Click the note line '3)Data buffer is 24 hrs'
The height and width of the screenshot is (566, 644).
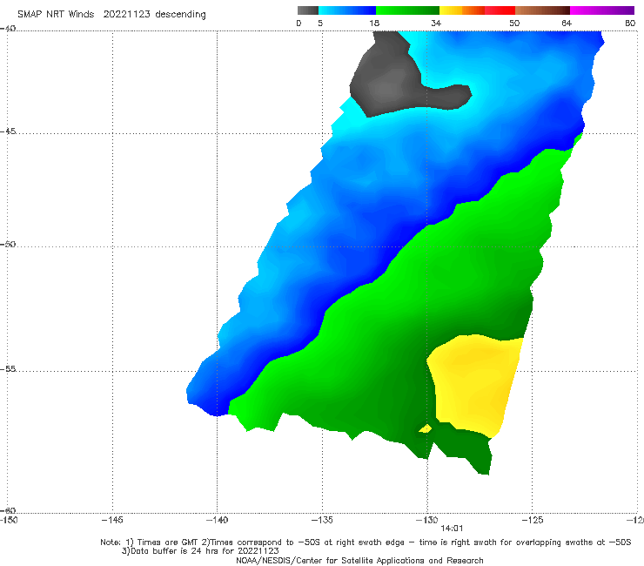[200, 551]
